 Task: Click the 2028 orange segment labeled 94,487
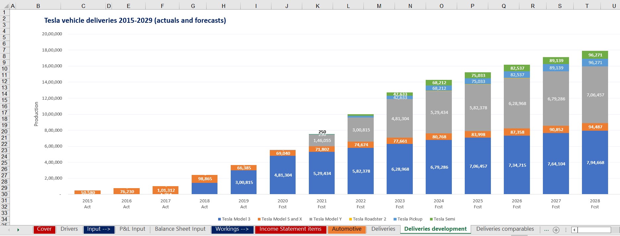(595, 127)
